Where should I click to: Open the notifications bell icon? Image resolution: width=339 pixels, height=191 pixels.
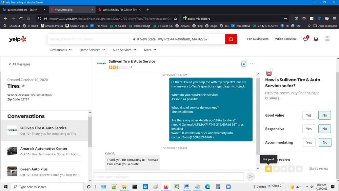(x=316, y=39)
